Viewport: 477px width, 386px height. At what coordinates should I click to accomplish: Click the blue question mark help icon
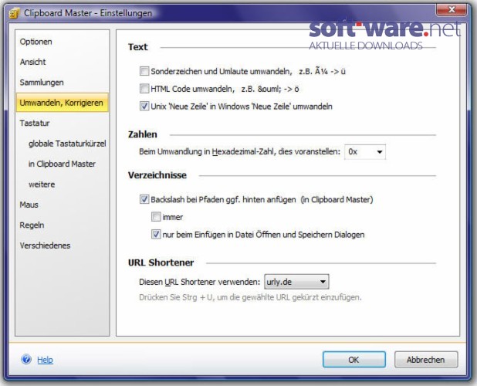pyautogui.click(x=26, y=359)
